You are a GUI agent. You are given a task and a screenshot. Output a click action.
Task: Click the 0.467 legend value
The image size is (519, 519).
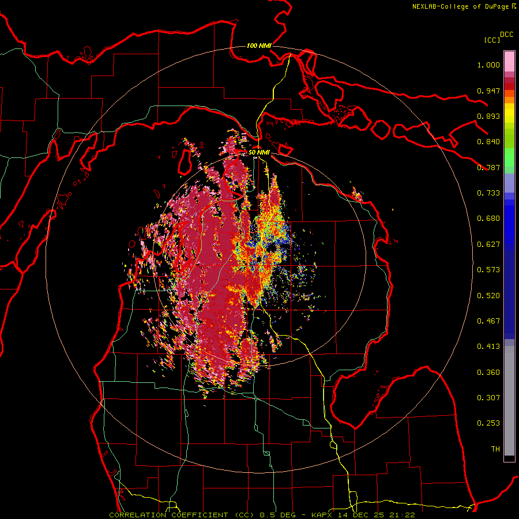[488, 321]
